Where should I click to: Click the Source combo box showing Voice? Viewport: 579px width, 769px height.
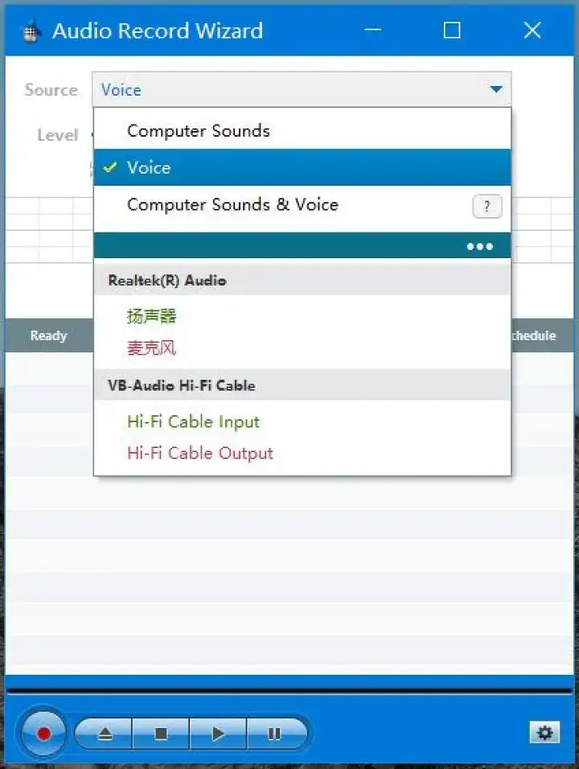(x=289, y=89)
